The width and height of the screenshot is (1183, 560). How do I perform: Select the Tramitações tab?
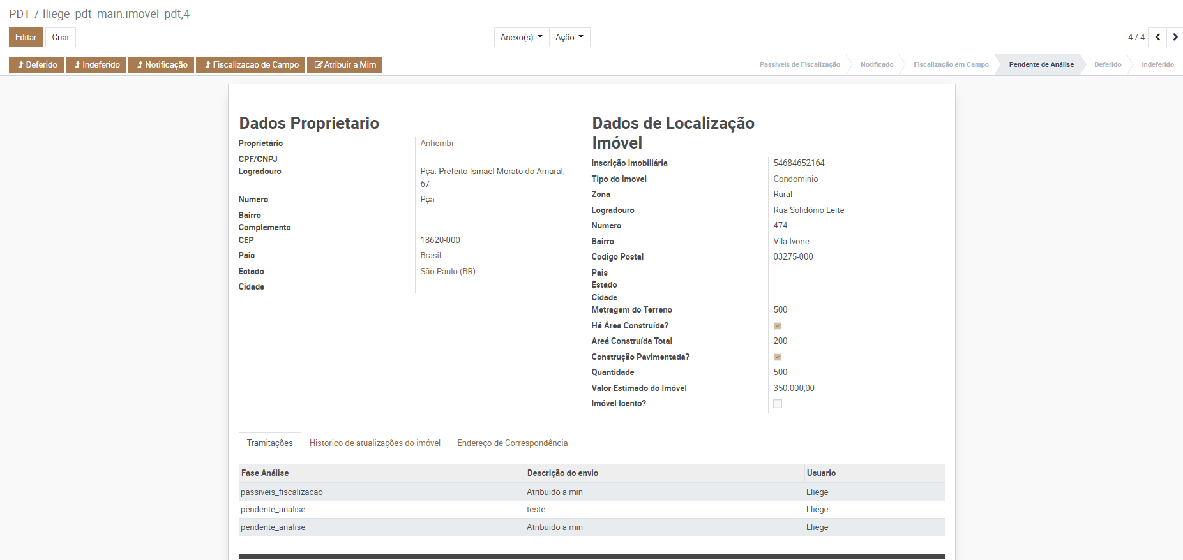(269, 443)
